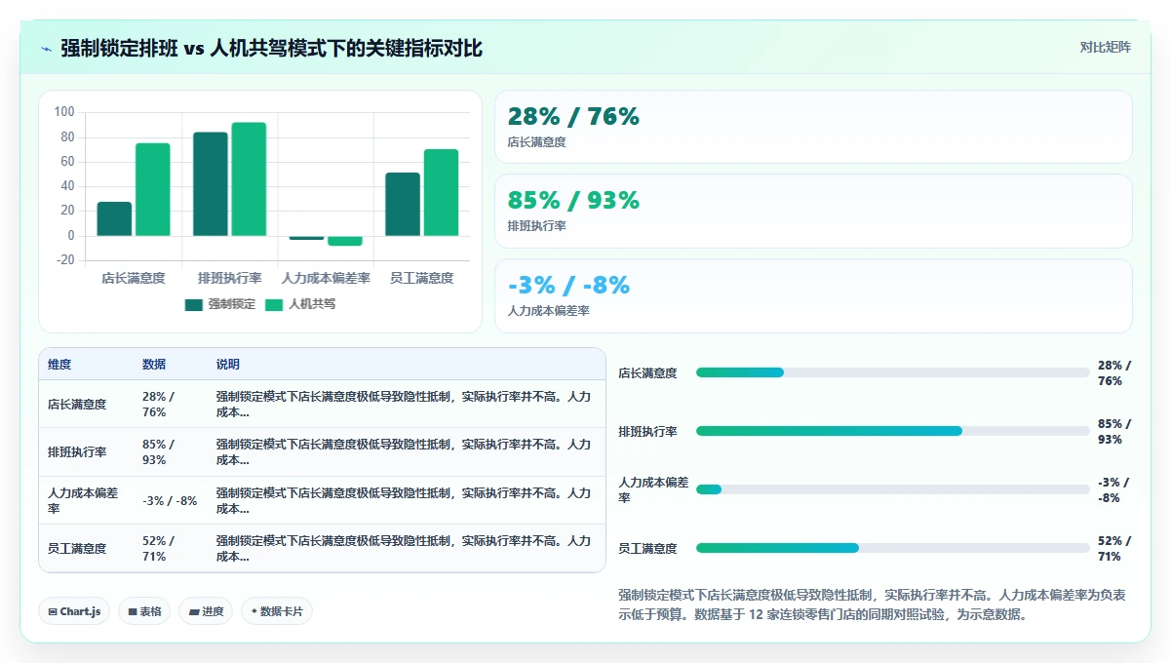Click the dark 强制锁定 bar for 店长满意度

tap(114, 218)
